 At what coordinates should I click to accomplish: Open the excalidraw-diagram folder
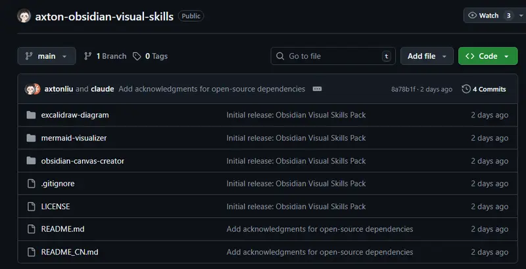pyautogui.click(x=75, y=115)
